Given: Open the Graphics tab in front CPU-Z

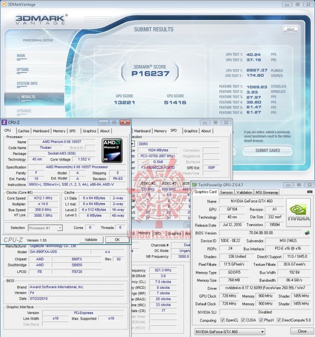Looking at the screenshot, I should [89, 131].
